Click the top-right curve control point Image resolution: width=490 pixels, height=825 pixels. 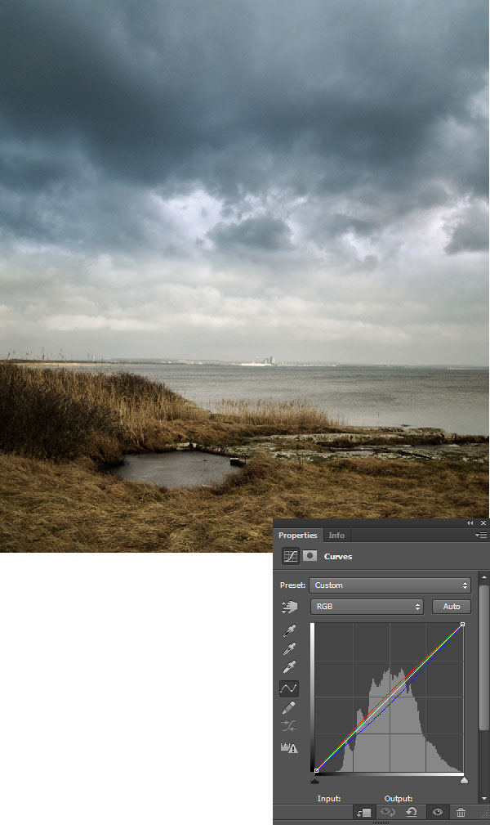click(x=463, y=625)
